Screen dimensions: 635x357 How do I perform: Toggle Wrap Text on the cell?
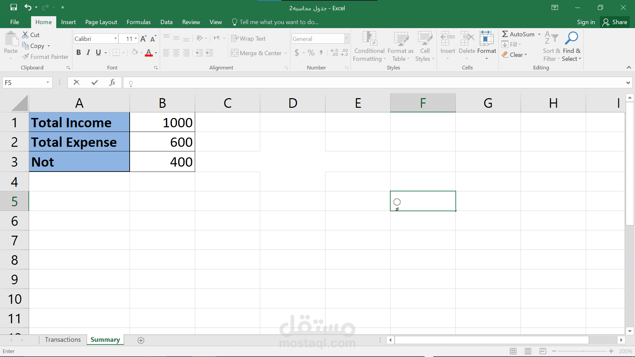248,39
